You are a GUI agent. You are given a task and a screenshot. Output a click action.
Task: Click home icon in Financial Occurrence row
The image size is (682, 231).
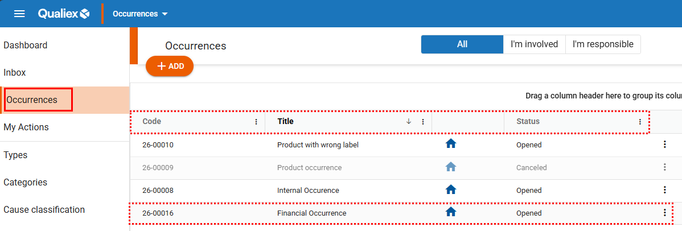451,212
